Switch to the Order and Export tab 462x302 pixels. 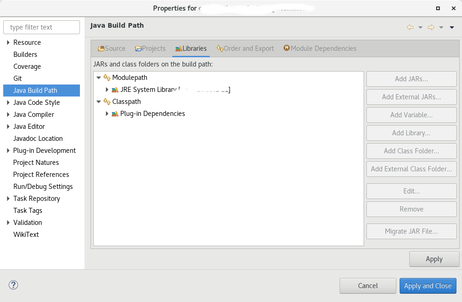point(245,48)
